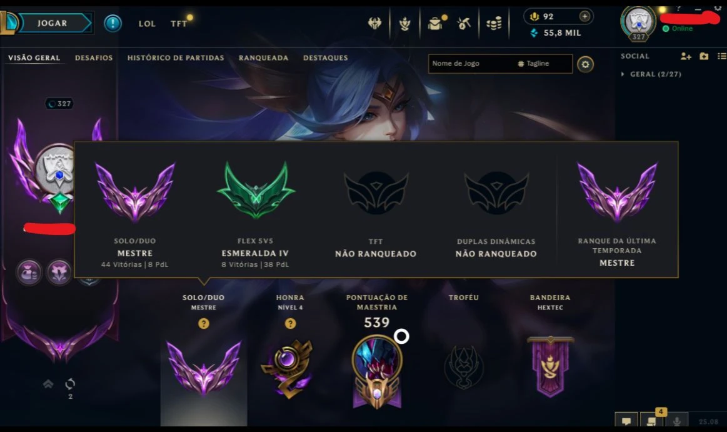Viewport: 727px width, 432px height.
Task: Open the Collection icon in top bar
Action: 405,23
